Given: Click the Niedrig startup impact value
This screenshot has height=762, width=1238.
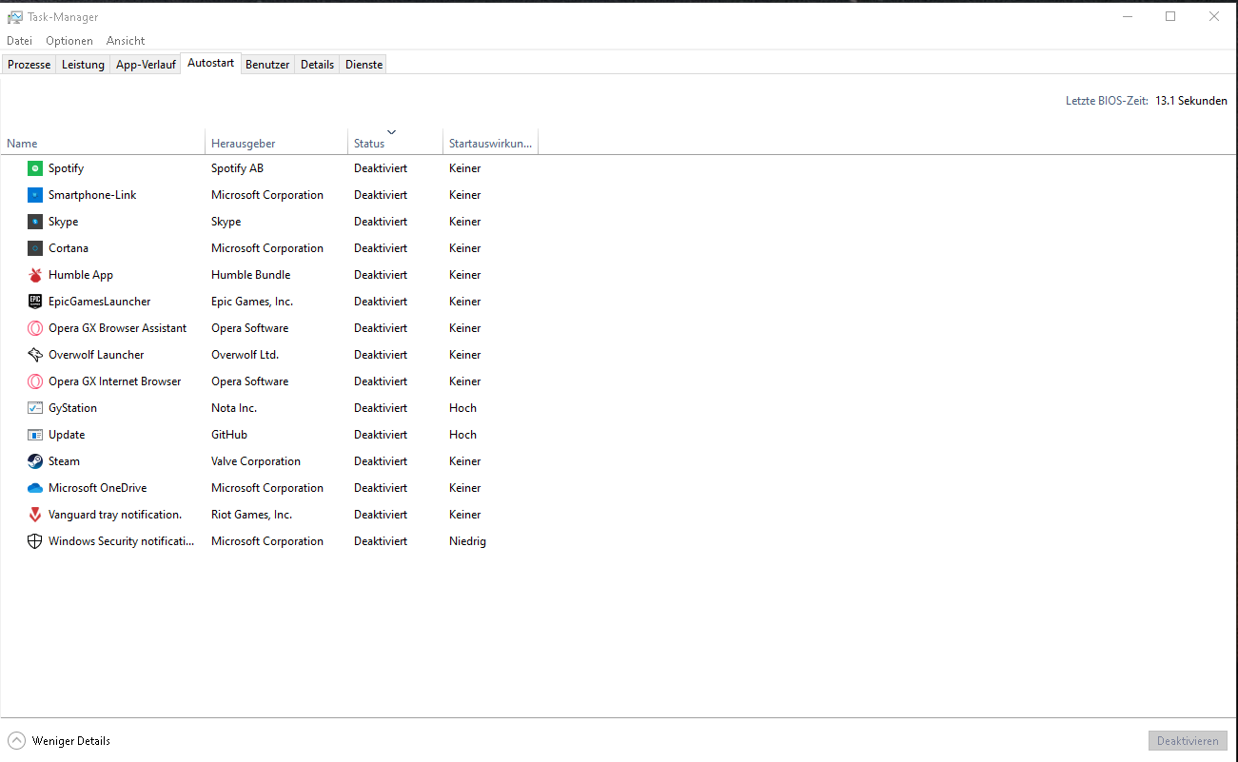Looking at the screenshot, I should 467,541.
